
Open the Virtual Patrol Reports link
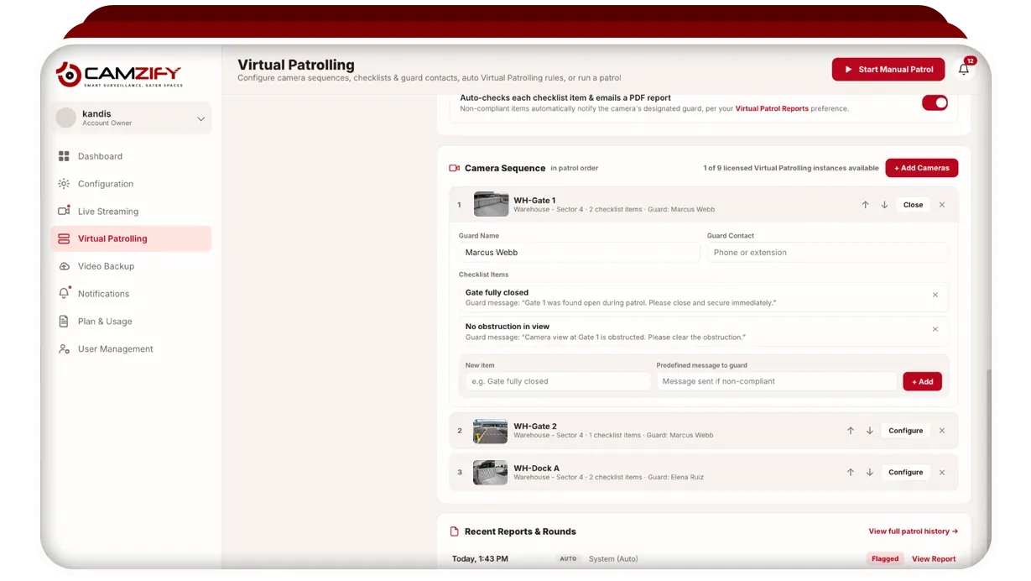tap(772, 109)
